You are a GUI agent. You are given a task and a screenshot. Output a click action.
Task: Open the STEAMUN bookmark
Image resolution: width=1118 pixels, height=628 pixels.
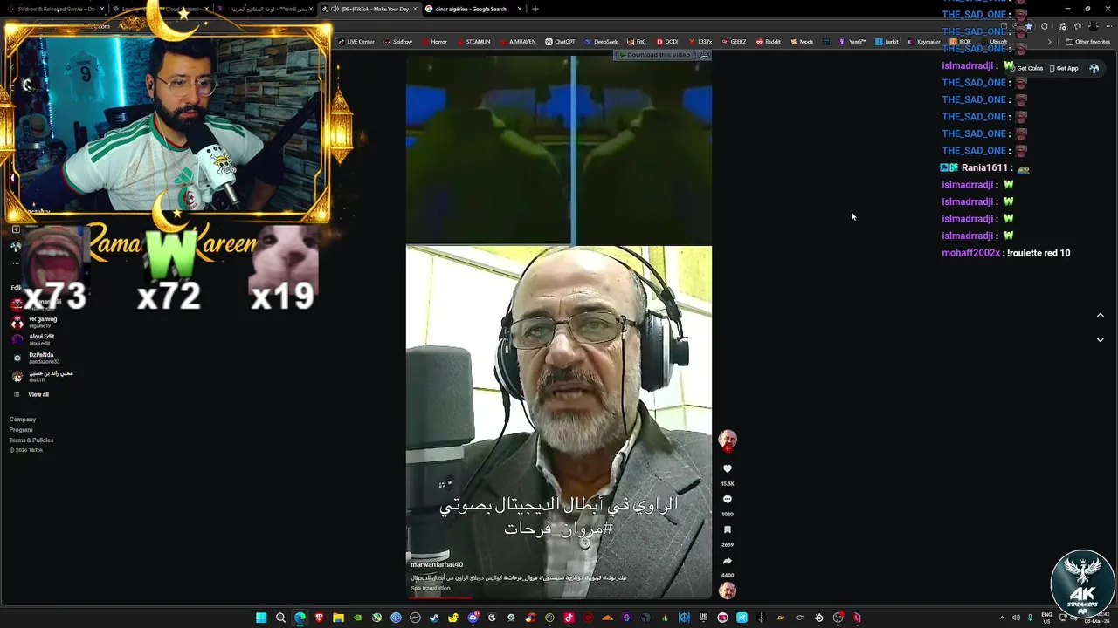click(473, 42)
